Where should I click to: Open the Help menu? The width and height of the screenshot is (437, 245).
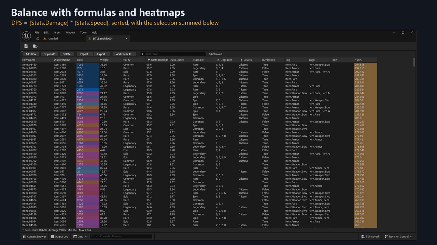(95, 33)
